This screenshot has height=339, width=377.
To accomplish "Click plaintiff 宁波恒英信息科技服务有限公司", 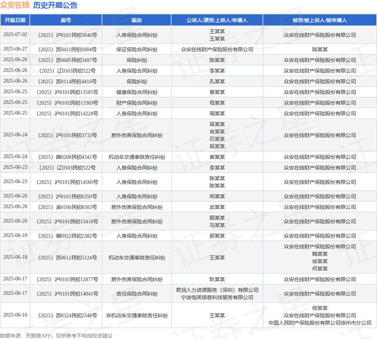I will pyautogui.click(x=217, y=298).
